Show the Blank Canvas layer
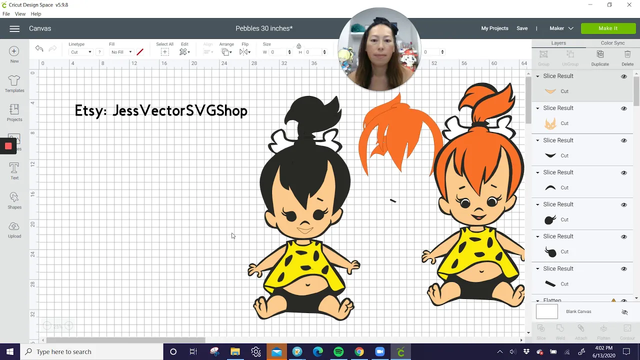The width and height of the screenshot is (640, 360). coord(624,312)
